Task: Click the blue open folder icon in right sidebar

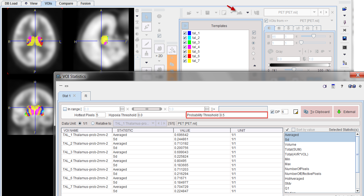Action: pyautogui.click(x=345, y=9)
